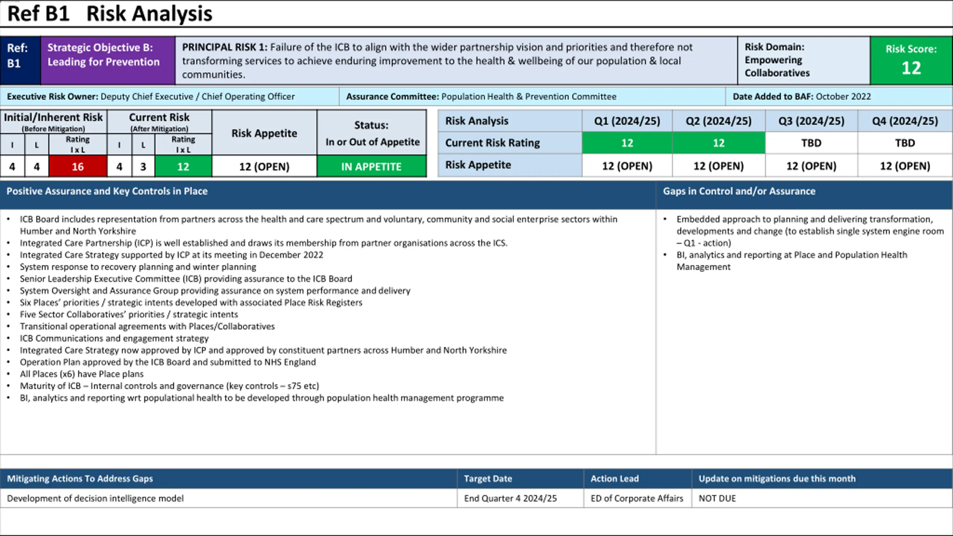
Task: Click the ED of Corporate Affairs cell
Action: coord(637,498)
